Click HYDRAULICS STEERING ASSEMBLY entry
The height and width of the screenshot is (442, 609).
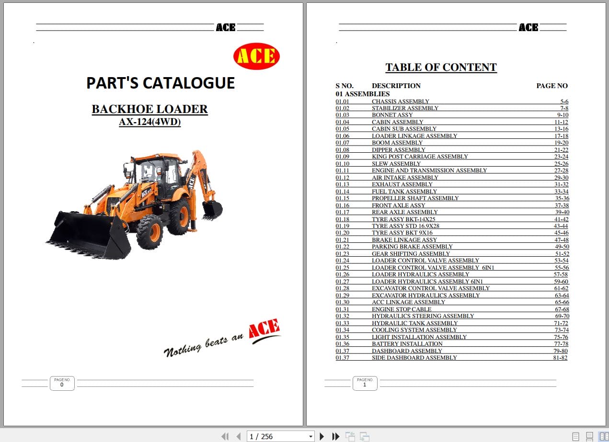tap(423, 316)
